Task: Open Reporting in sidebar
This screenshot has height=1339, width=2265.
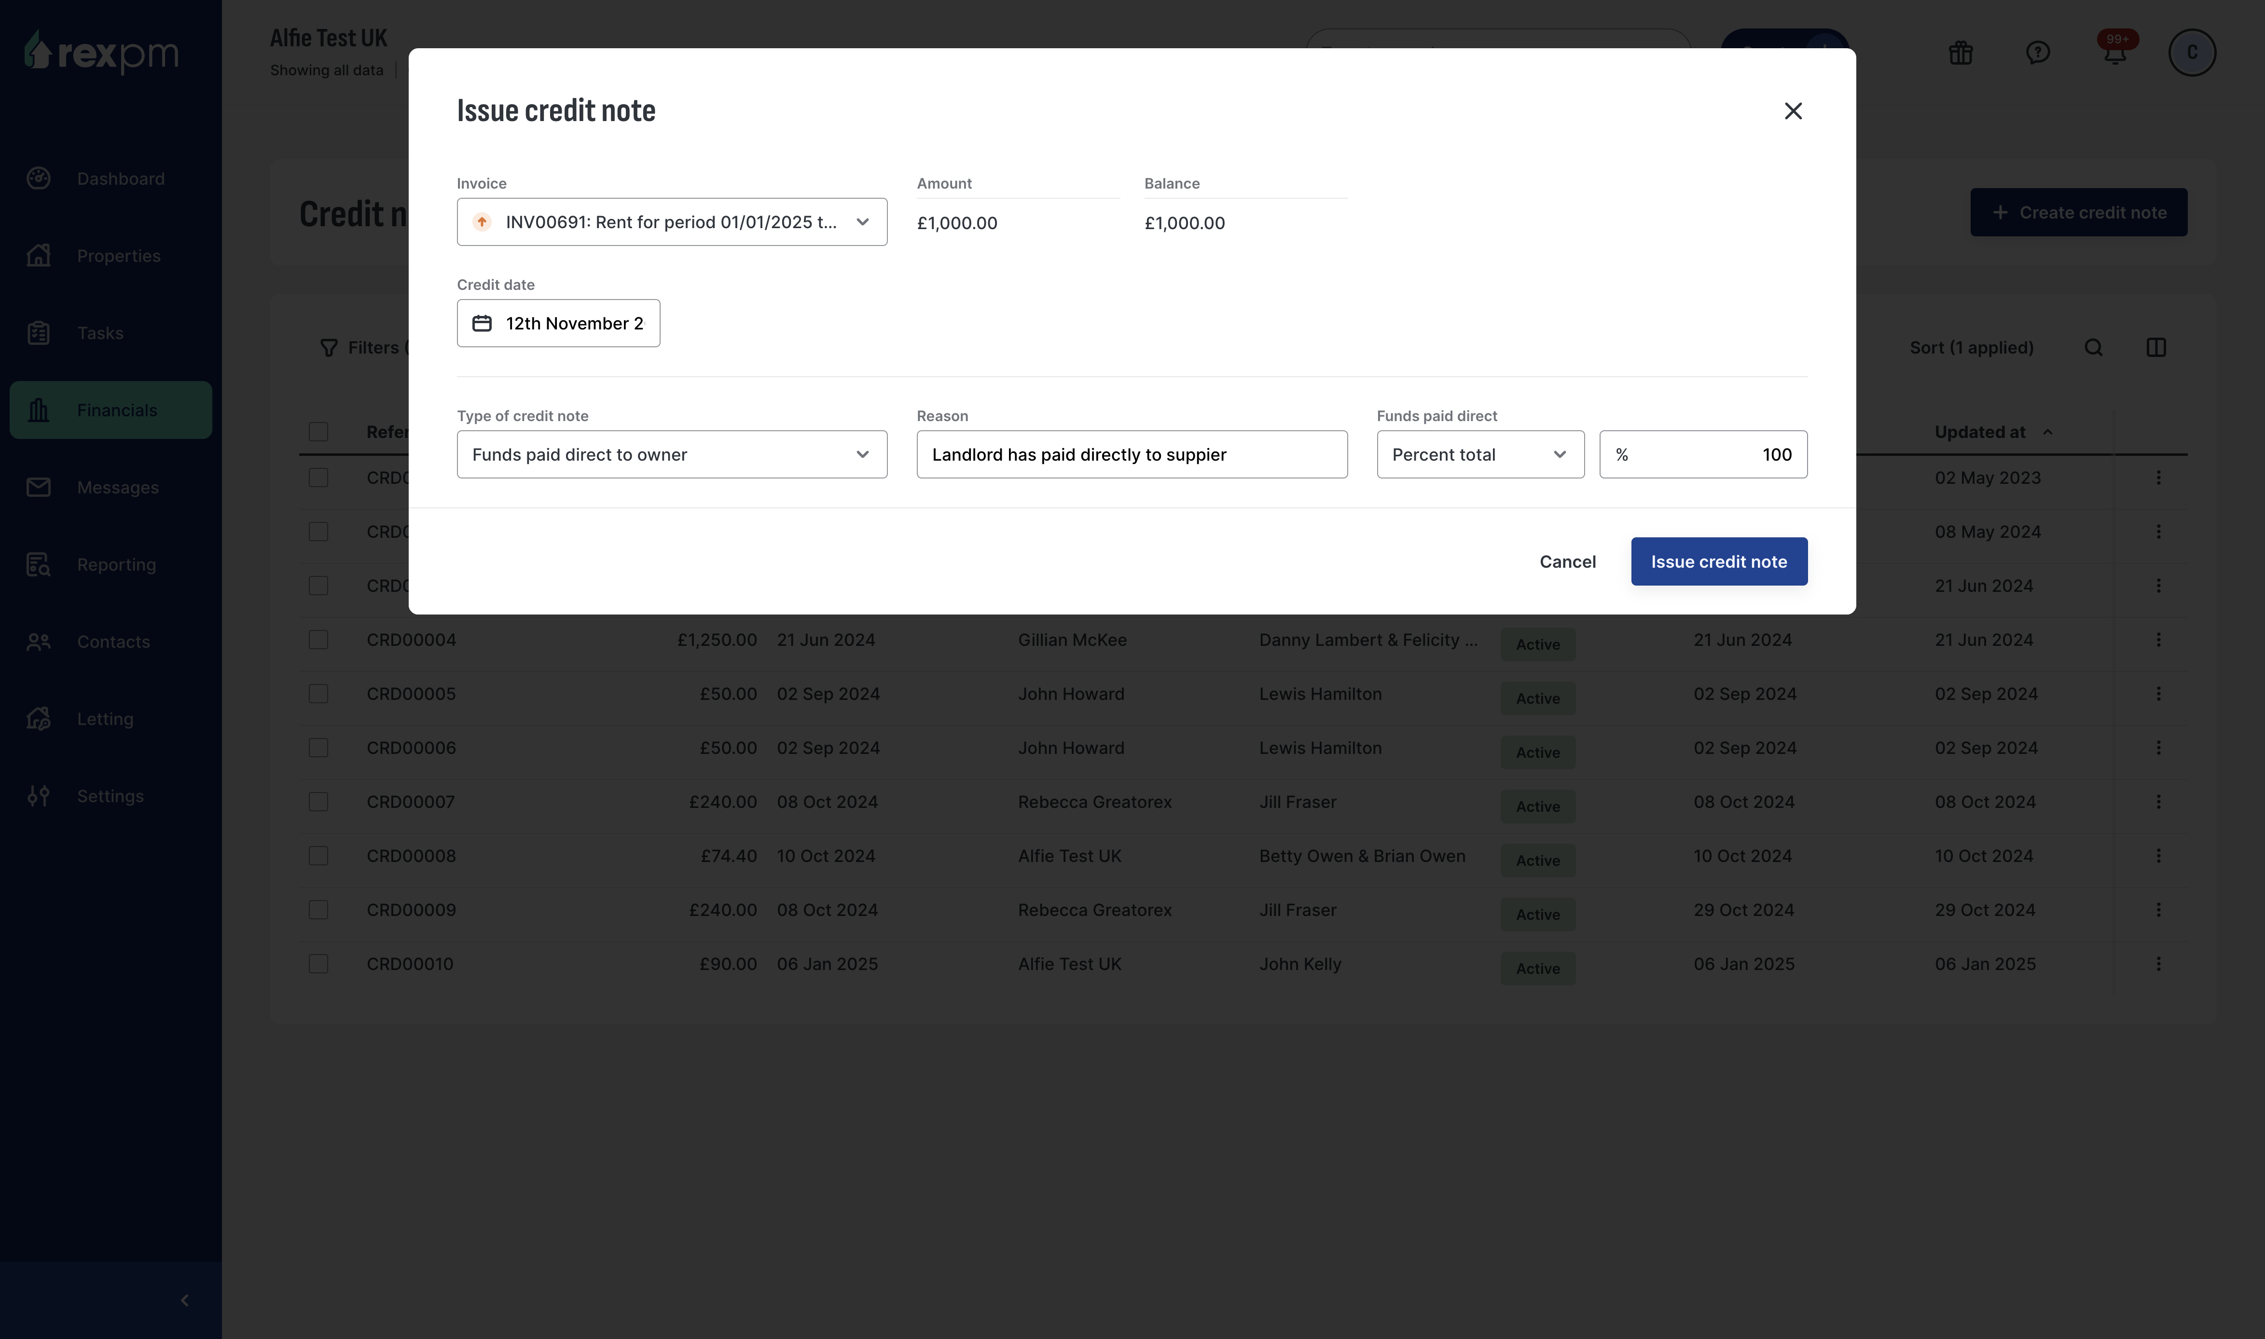Action: [110, 565]
